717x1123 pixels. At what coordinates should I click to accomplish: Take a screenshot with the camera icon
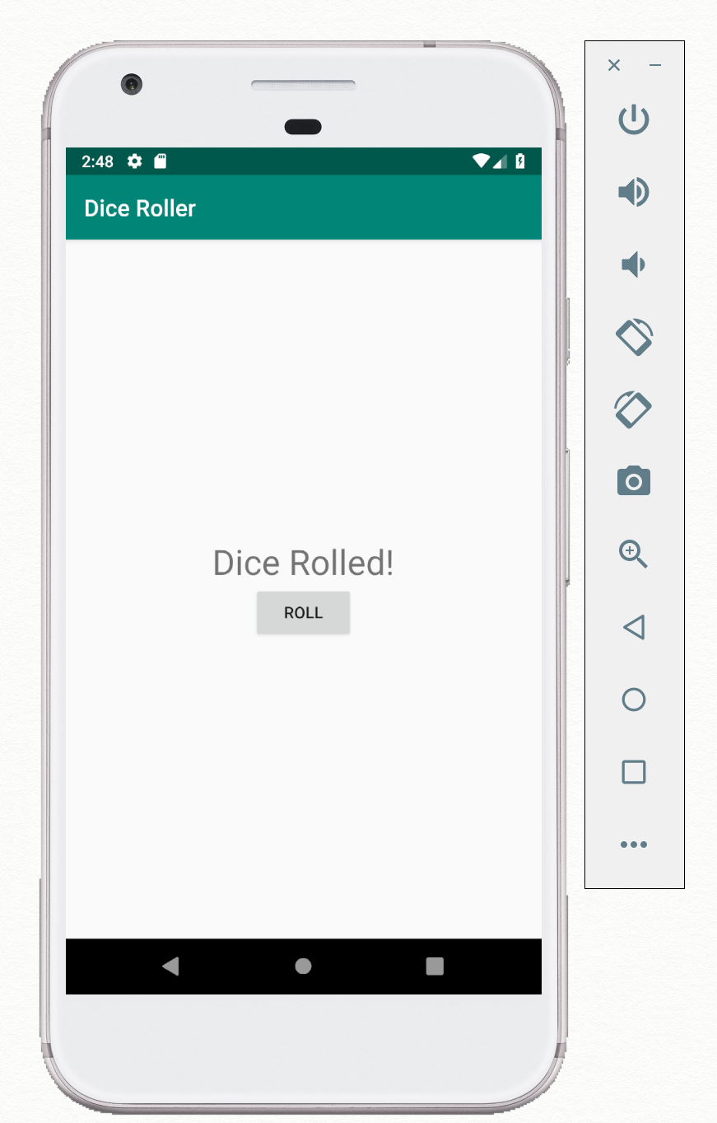click(634, 480)
